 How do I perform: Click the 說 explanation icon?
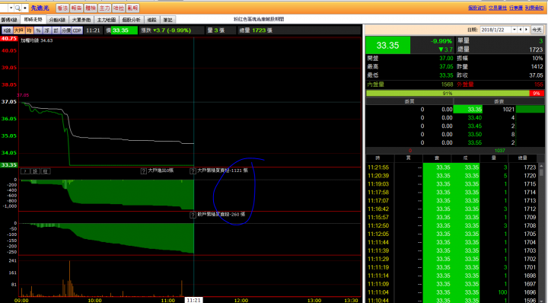coord(36,171)
